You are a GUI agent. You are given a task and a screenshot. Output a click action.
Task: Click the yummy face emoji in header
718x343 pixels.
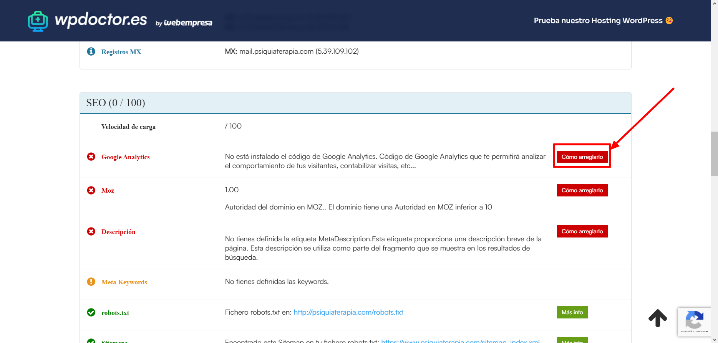point(669,20)
